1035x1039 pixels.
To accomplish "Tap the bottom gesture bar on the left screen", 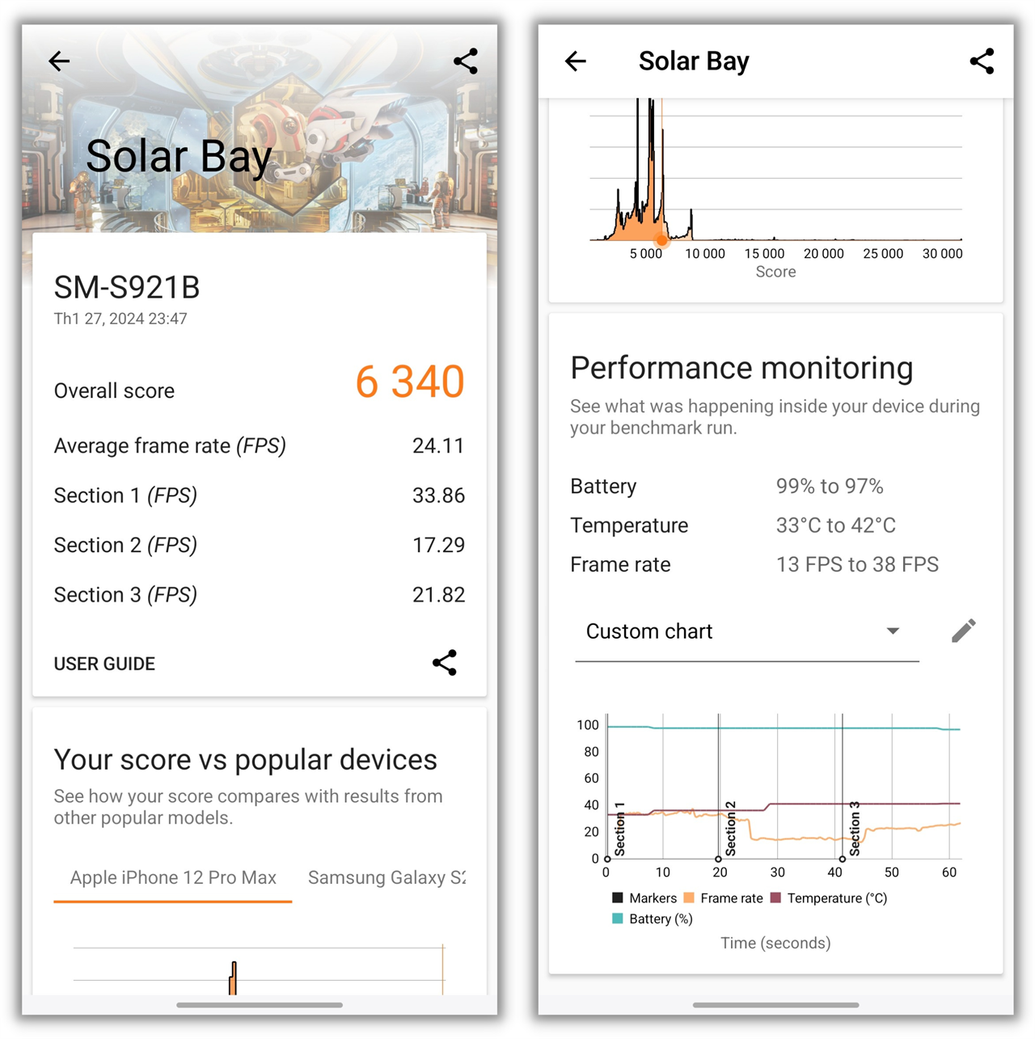I will pyautogui.click(x=259, y=1005).
